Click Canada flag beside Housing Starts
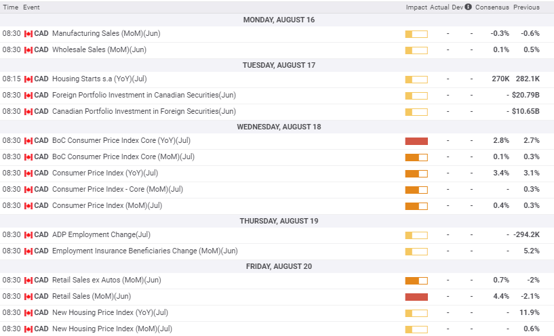 pos(28,79)
